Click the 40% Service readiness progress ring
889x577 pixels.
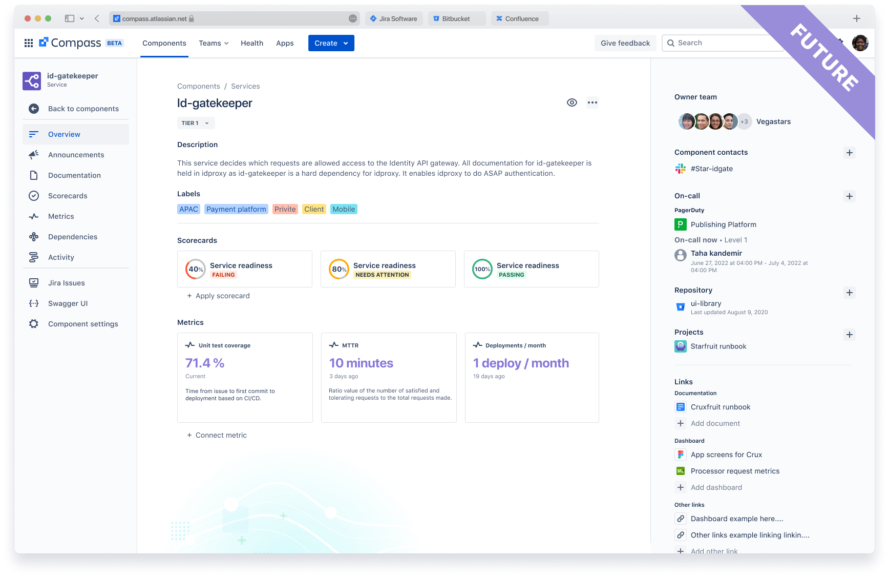point(195,269)
